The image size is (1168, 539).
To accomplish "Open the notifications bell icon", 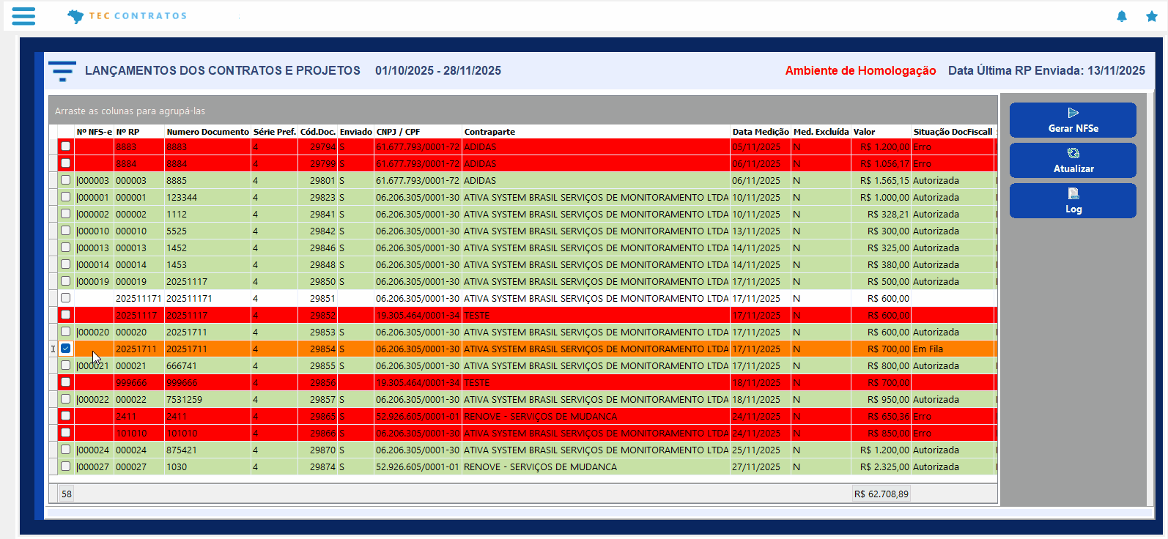I will pos(1122,16).
